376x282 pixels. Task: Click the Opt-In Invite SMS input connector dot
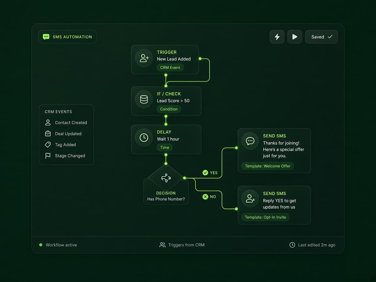pyautogui.click(x=236, y=209)
